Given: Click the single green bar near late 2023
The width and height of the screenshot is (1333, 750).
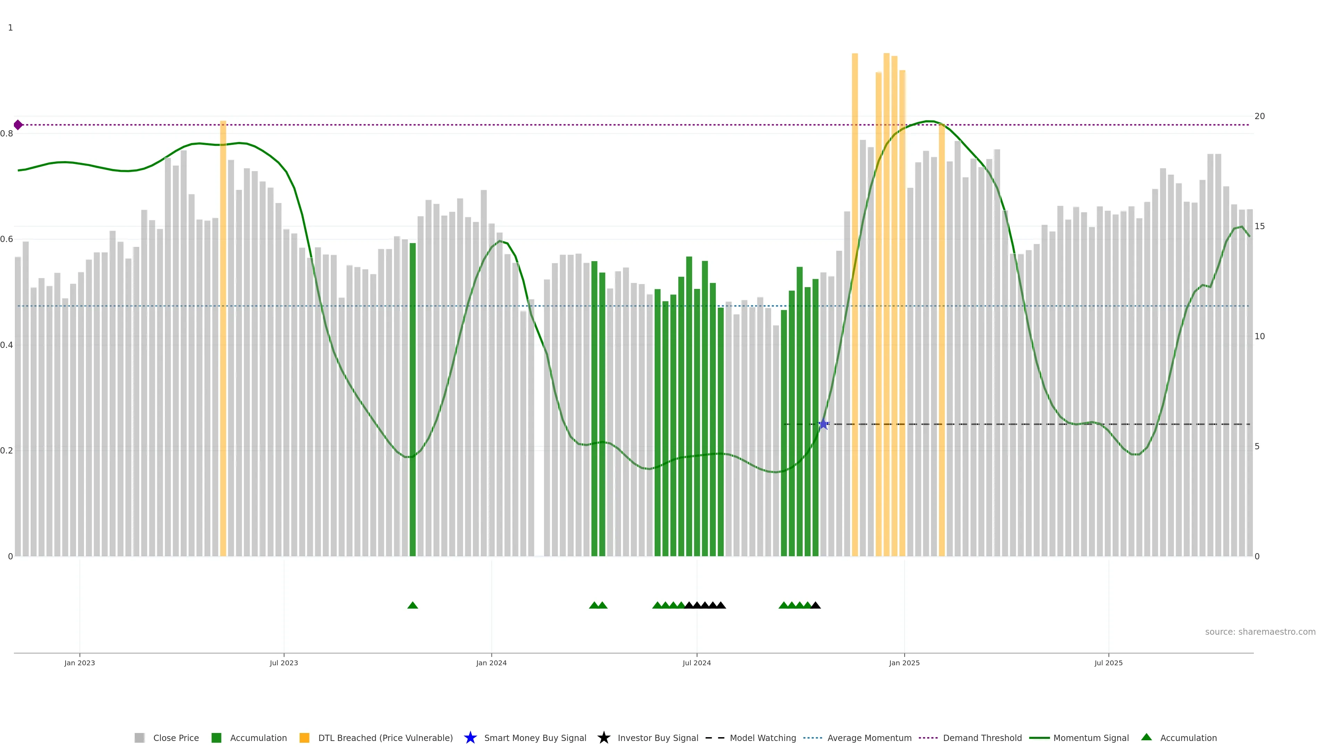Looking at the screenshot, I should coord(412,399).
